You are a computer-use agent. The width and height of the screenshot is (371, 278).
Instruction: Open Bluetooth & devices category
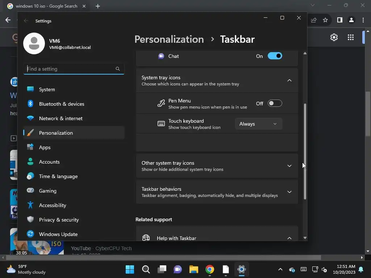(74, 104)
